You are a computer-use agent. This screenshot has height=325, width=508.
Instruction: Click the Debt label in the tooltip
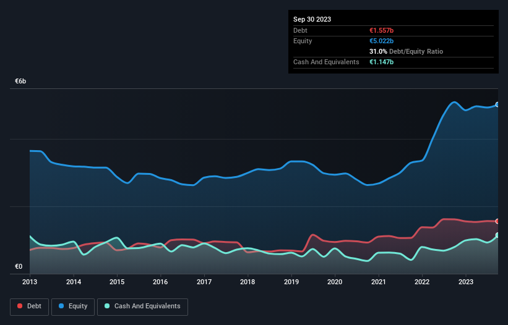[x=300, y=30]
